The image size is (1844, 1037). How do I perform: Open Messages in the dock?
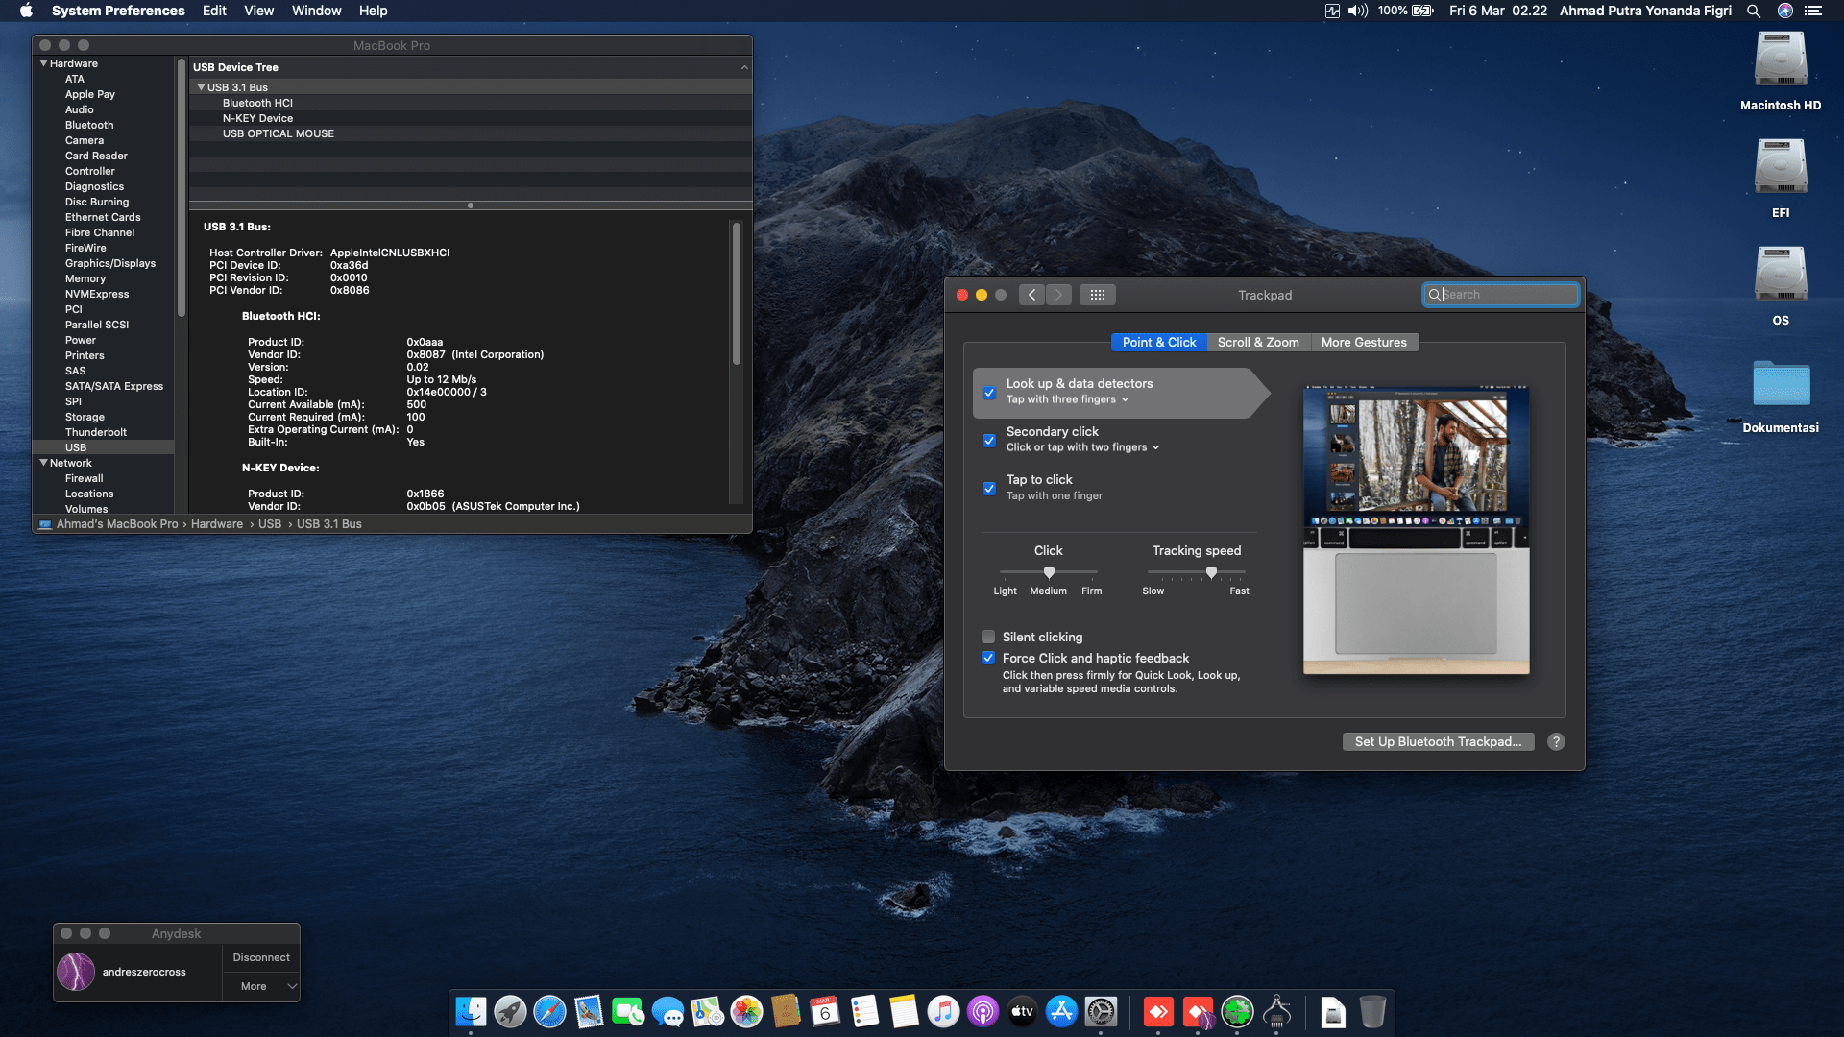tap(667, 1011)
